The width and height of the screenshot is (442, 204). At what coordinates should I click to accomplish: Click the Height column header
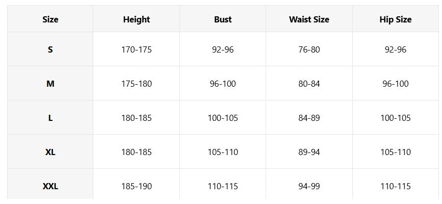click(137, 19)
